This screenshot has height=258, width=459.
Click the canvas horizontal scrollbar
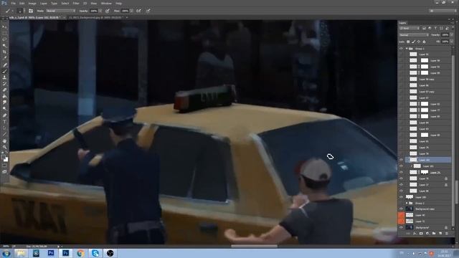point(254,246)
